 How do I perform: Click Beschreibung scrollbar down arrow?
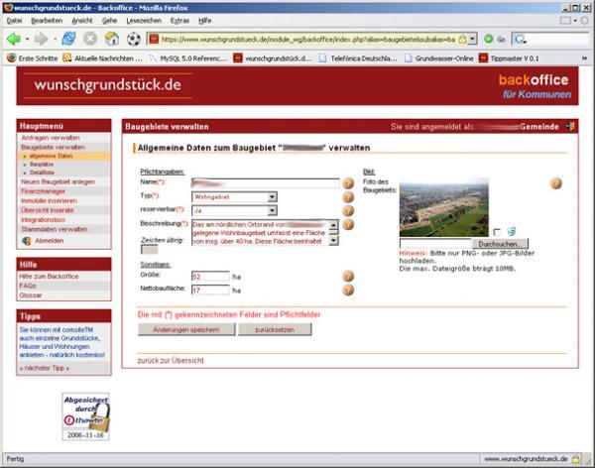tap(333, 241)
